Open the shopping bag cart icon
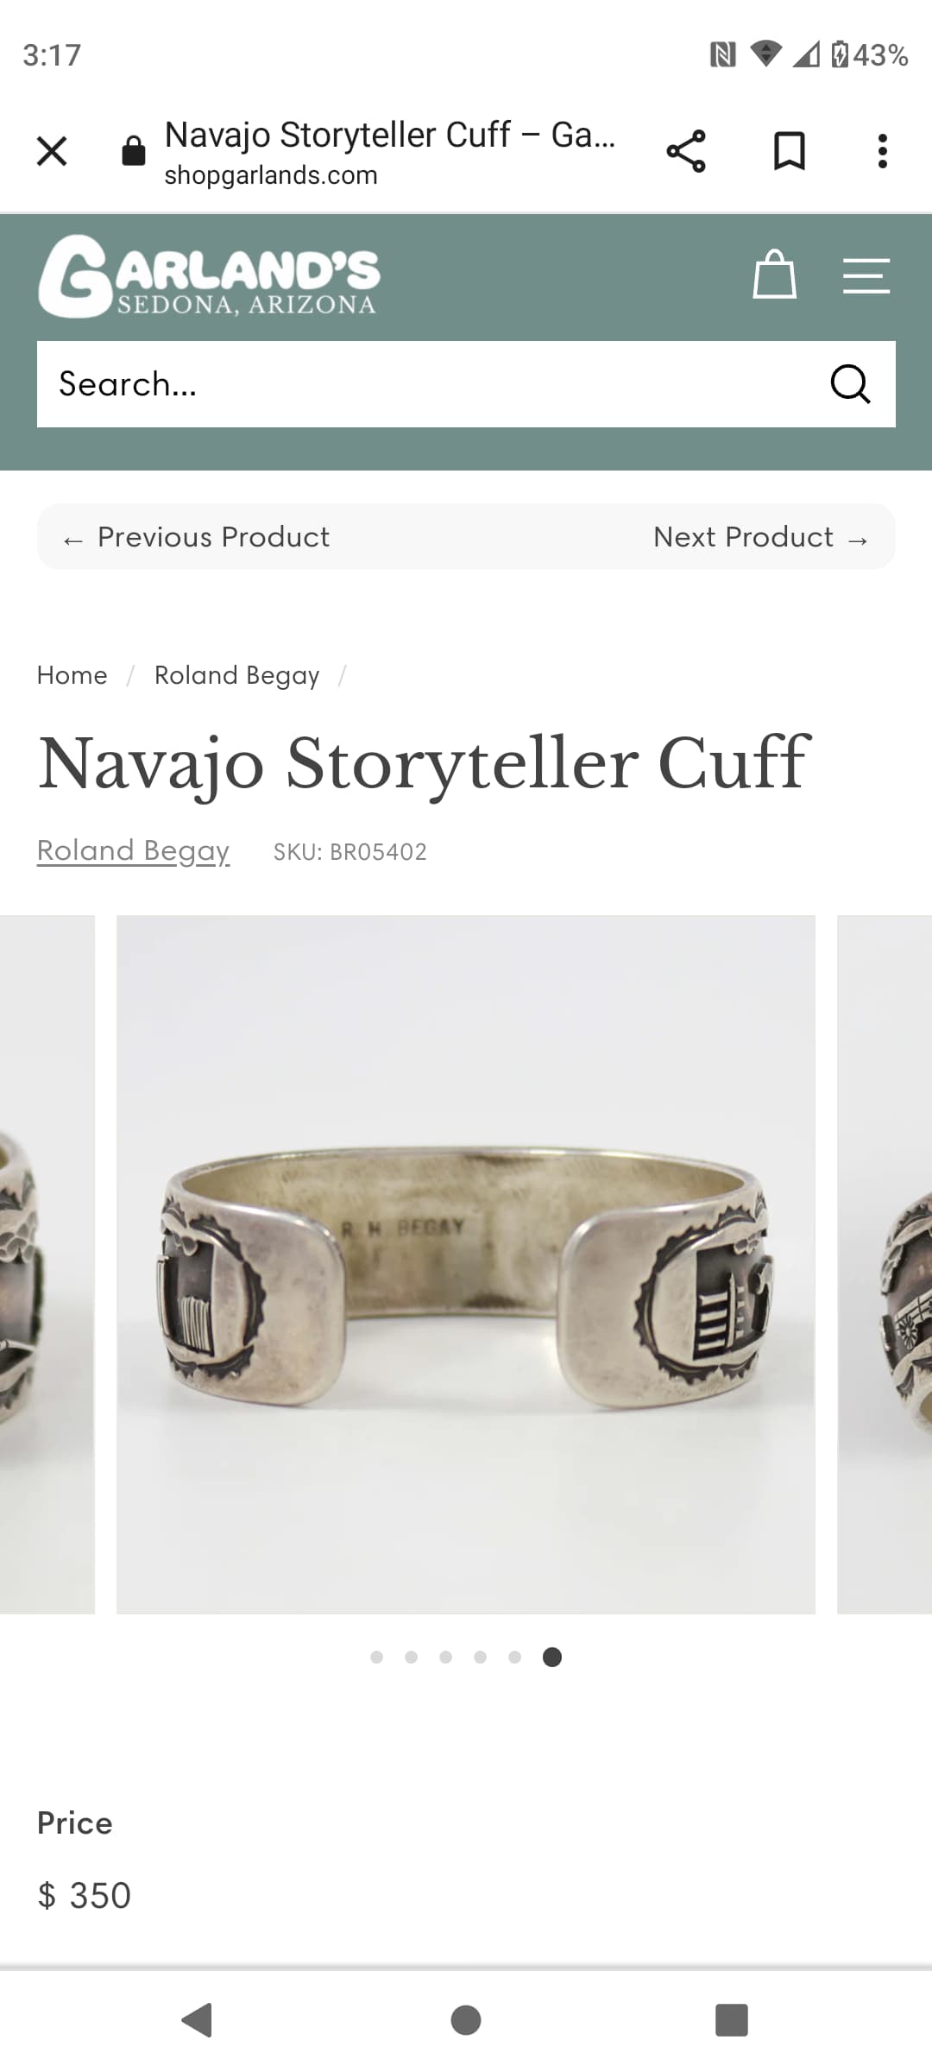The width and height of the screenshot is (932, 2072). point(774,275)
